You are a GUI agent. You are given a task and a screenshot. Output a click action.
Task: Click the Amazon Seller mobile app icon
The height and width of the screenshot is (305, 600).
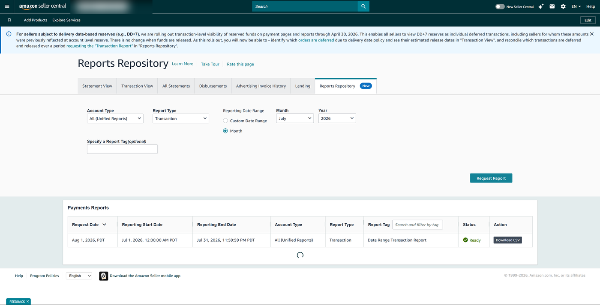point(103,276)
